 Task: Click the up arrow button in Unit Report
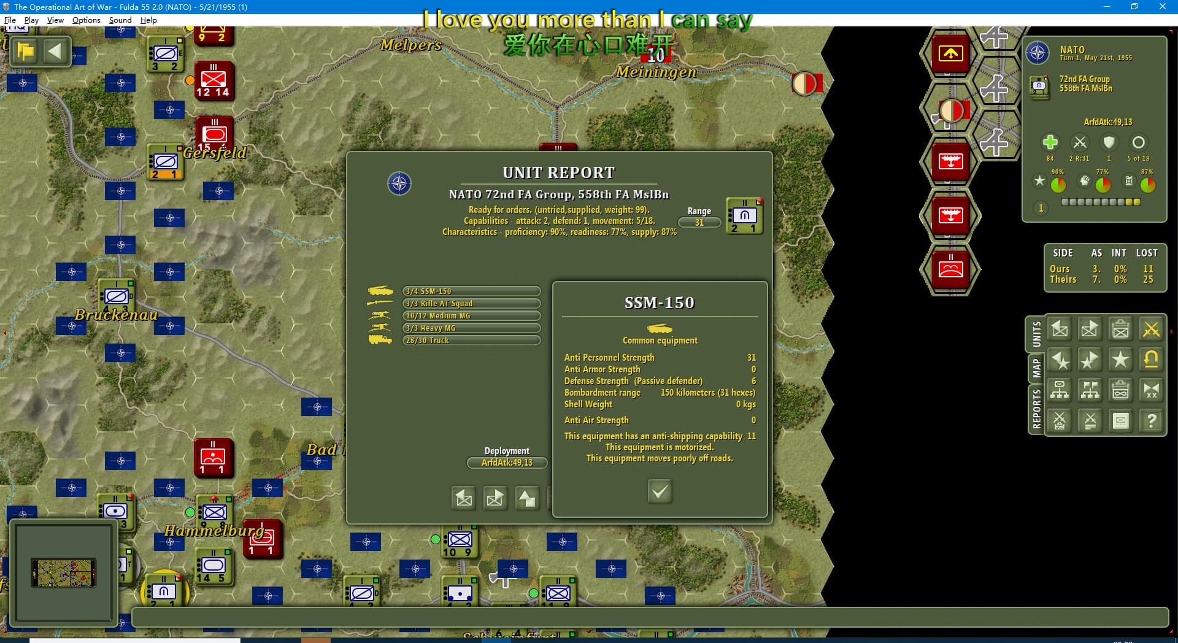tap(526, 498)
